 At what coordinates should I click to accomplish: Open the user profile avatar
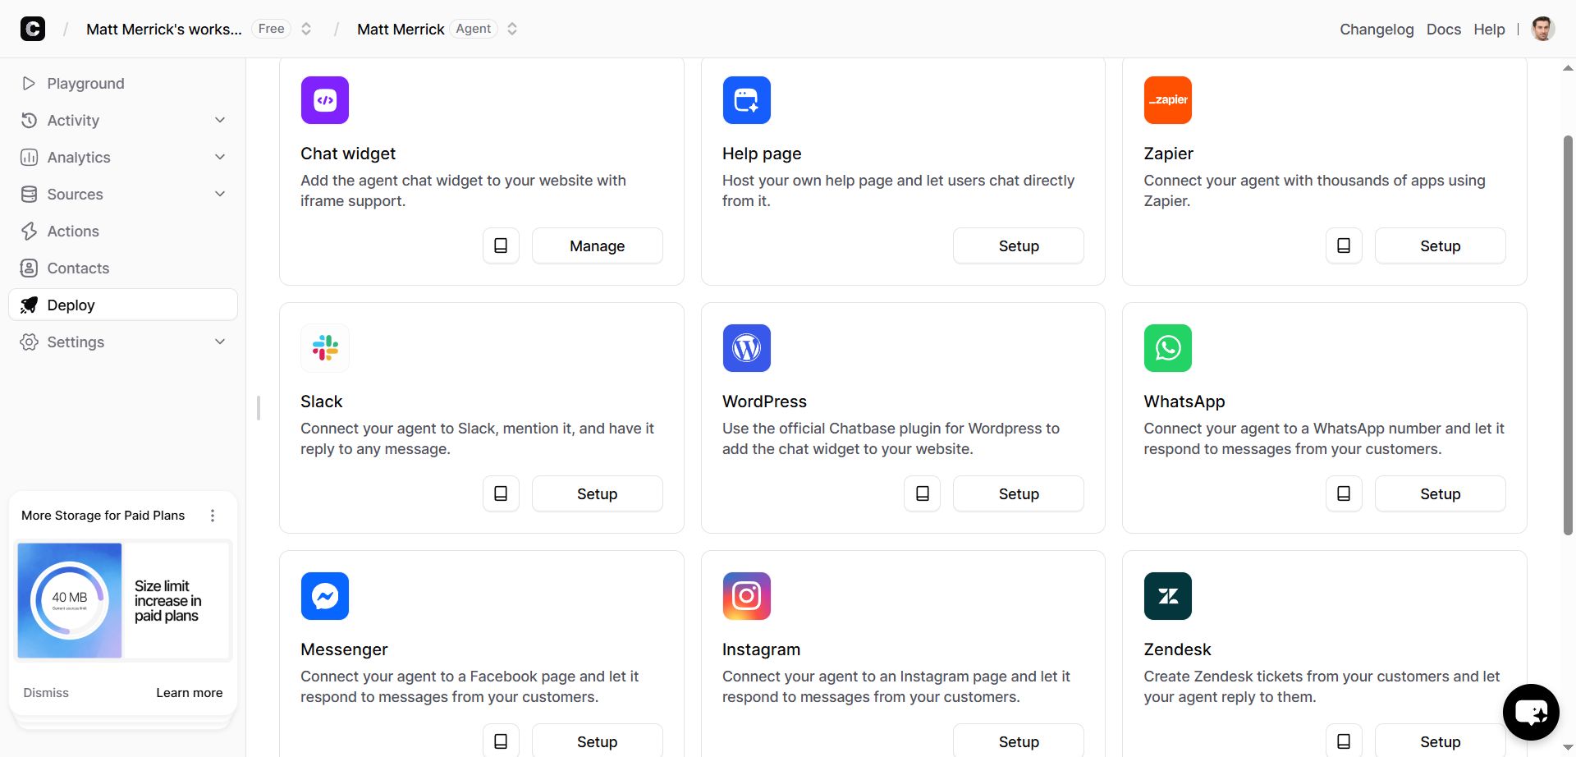[1542, 29]
